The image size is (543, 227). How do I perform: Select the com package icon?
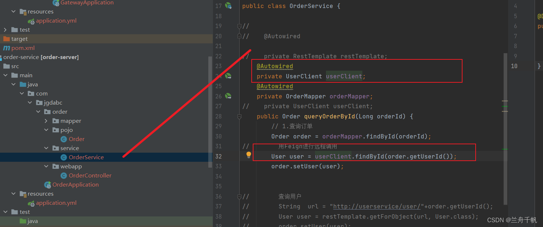[31, 94]
